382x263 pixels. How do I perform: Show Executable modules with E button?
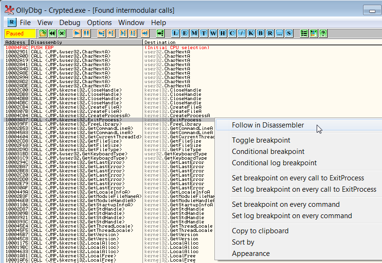pyautogui.click(x=185, y=34)
